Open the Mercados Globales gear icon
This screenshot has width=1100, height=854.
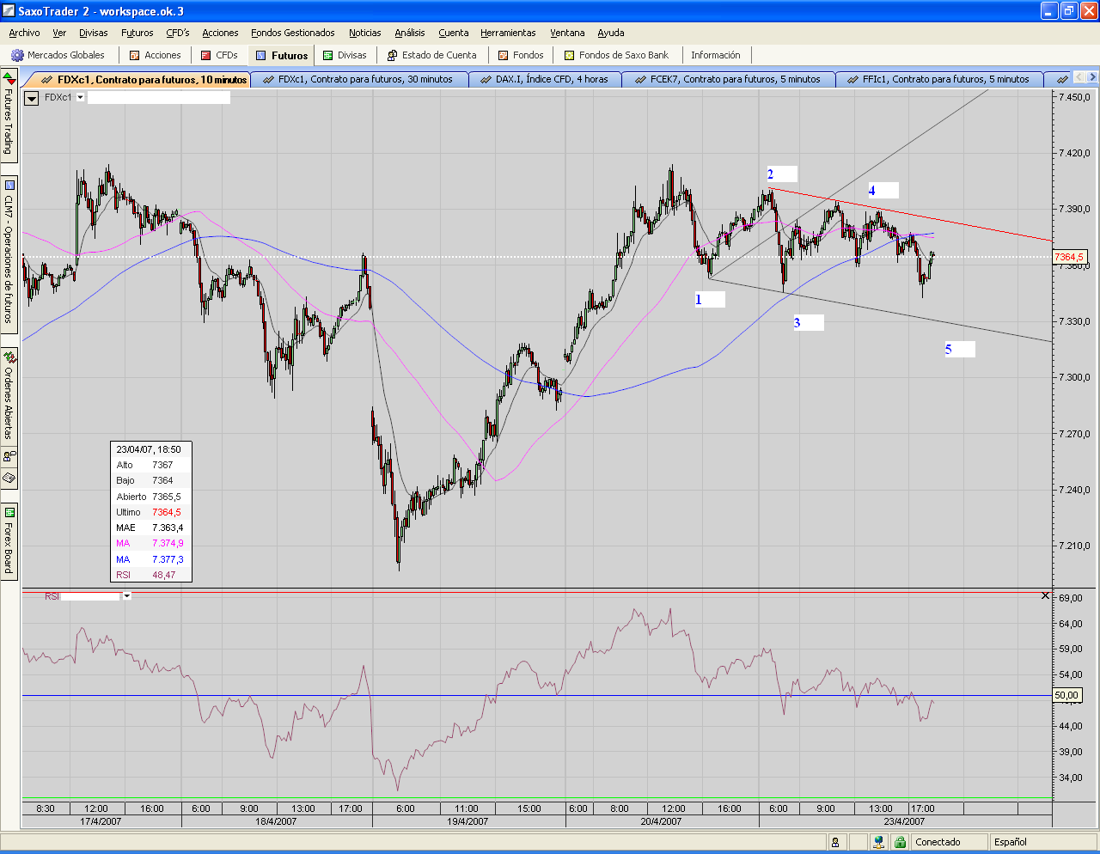[17, 55]
